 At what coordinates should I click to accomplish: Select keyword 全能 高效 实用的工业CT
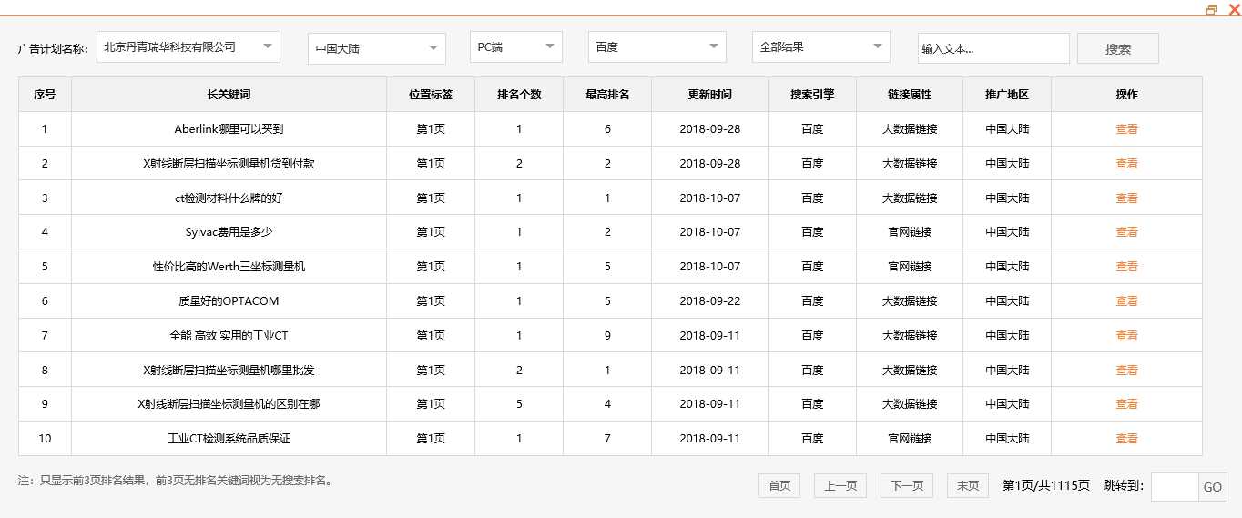click(229, 336)
